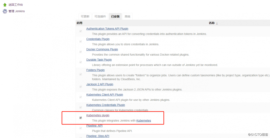This screenshot has height=138, width=270.
Task: Toggle Jackson 2 API Plugin checkbox
Action: 80,87
